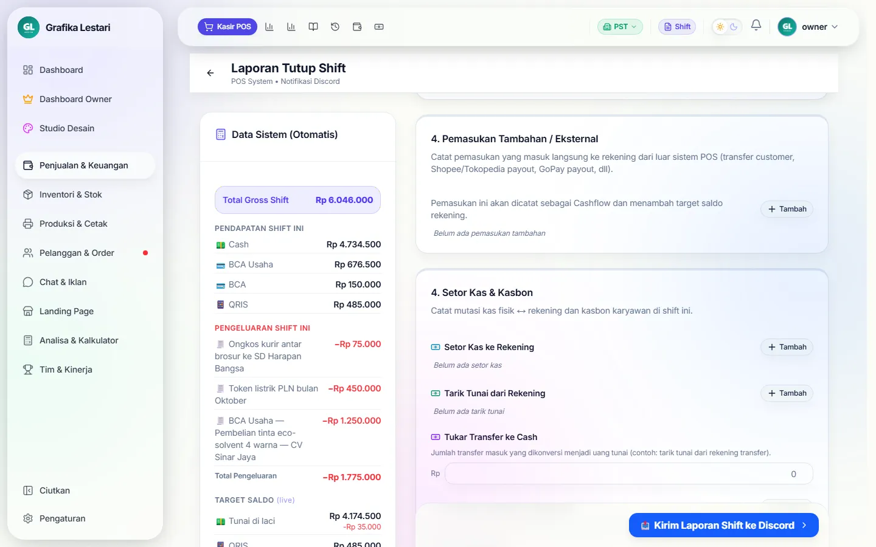Open Produksi & Cetak section

point(85,224)
